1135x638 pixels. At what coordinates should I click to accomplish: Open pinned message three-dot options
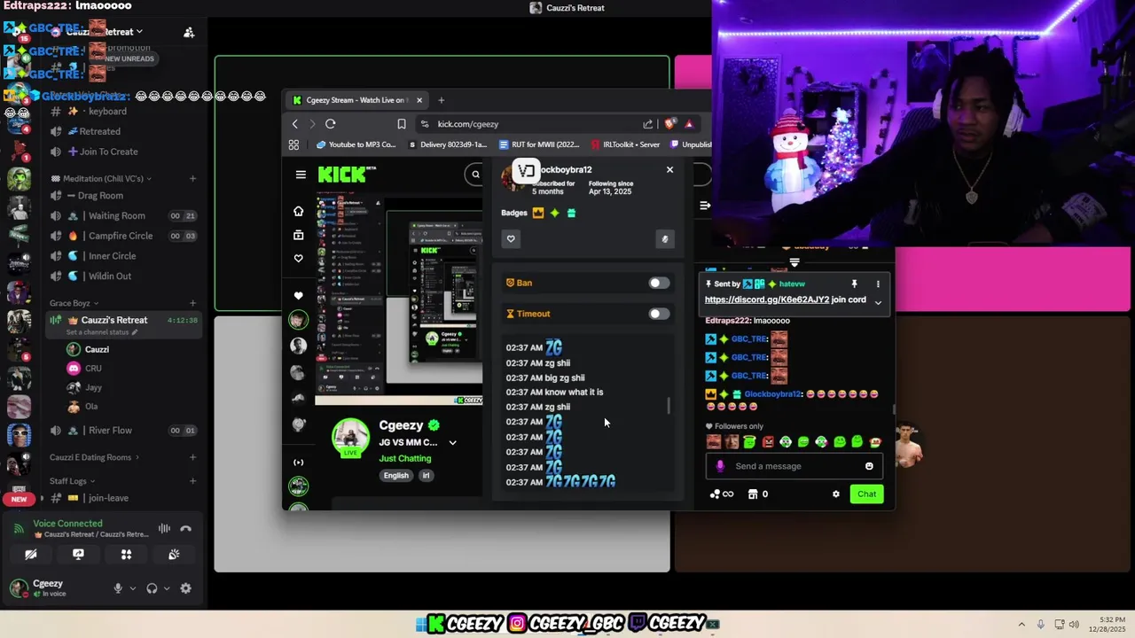878,284
